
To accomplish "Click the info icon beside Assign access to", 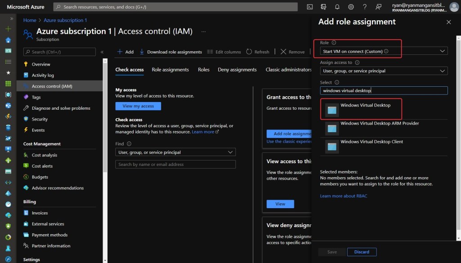I will (357, 62).
